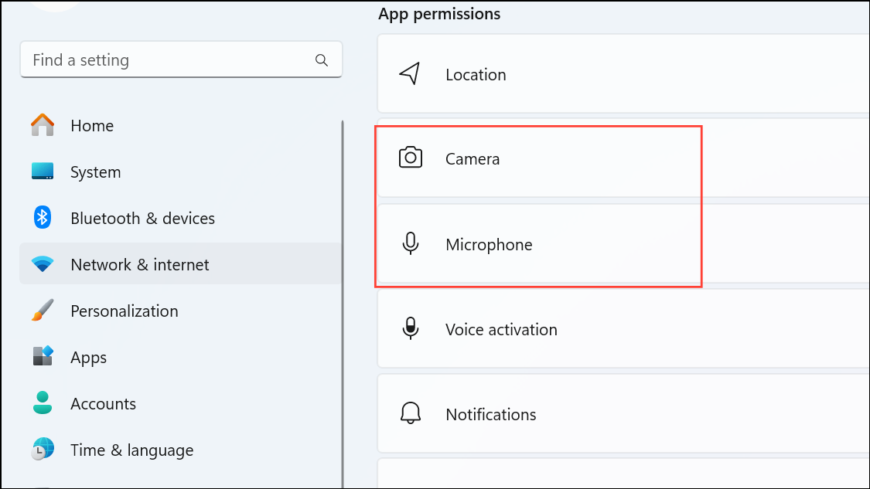
Task: Click the Voice activation icon
Action: [410, 329]
